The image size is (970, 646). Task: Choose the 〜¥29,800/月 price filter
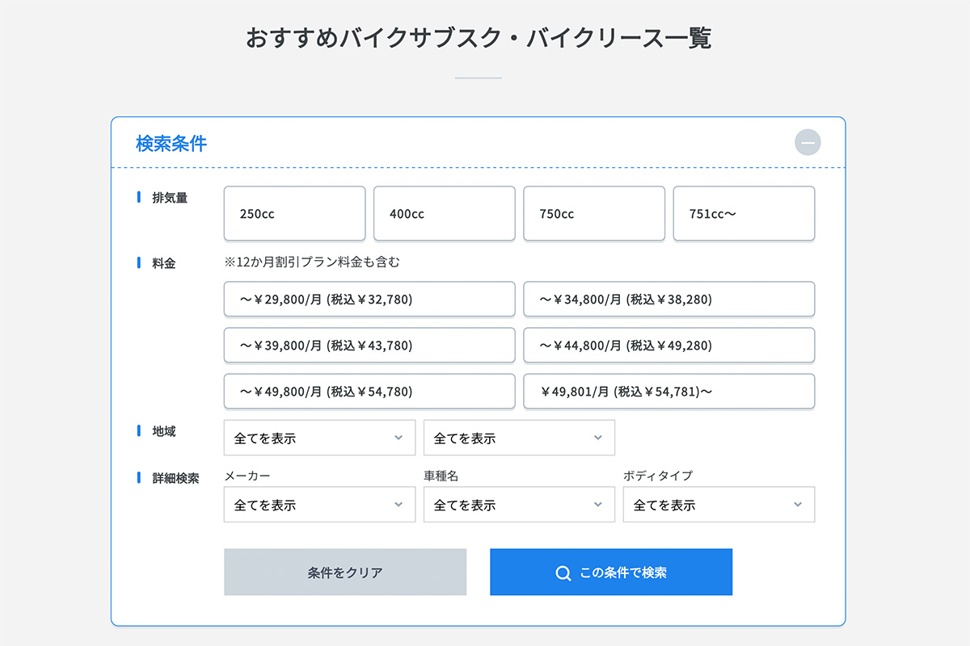tap(369, 300)
